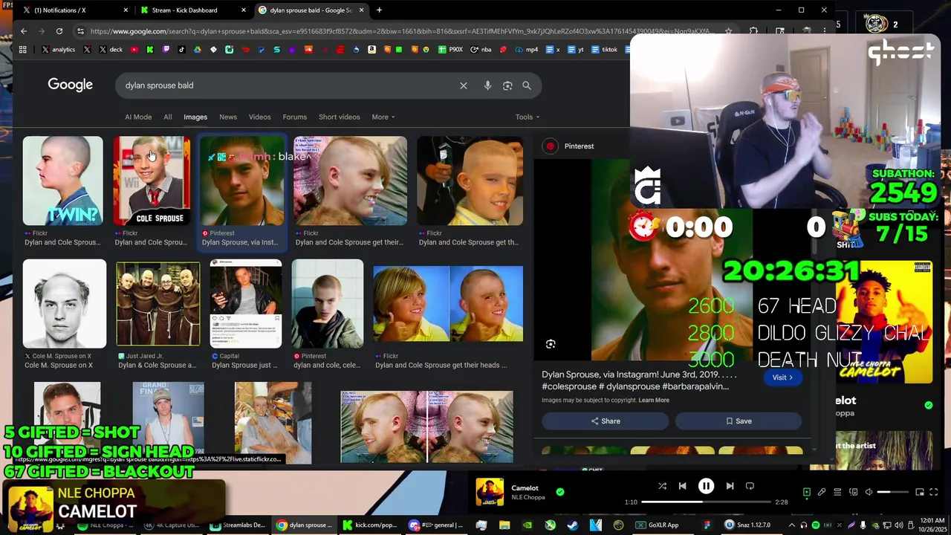The width and height of the screenshot is (951, 535).
Task: Skip to next track in Spotify
Action: point(730,486)
